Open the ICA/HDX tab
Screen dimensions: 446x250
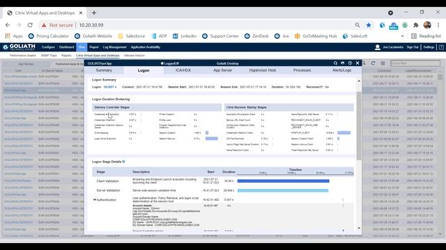183,70
